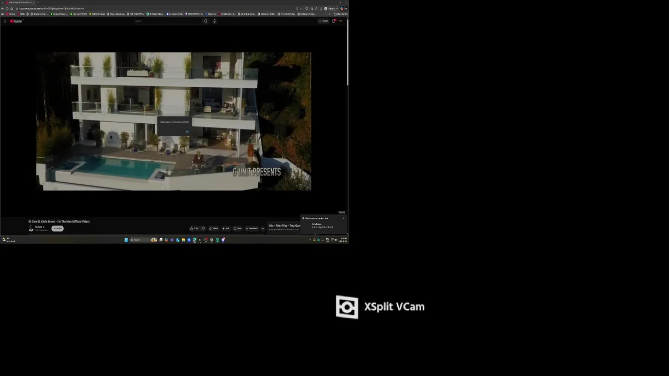Open the File Explorer taskbar icon
The width and height of the screenshot is (669, 376).
[183, 240]
